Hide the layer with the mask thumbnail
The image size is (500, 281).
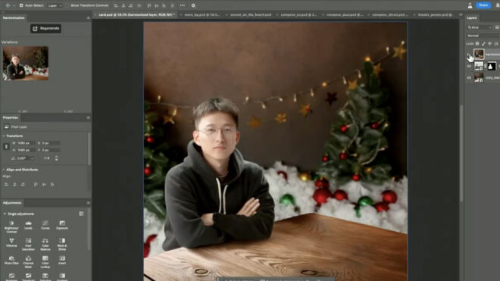pos(469,66)
